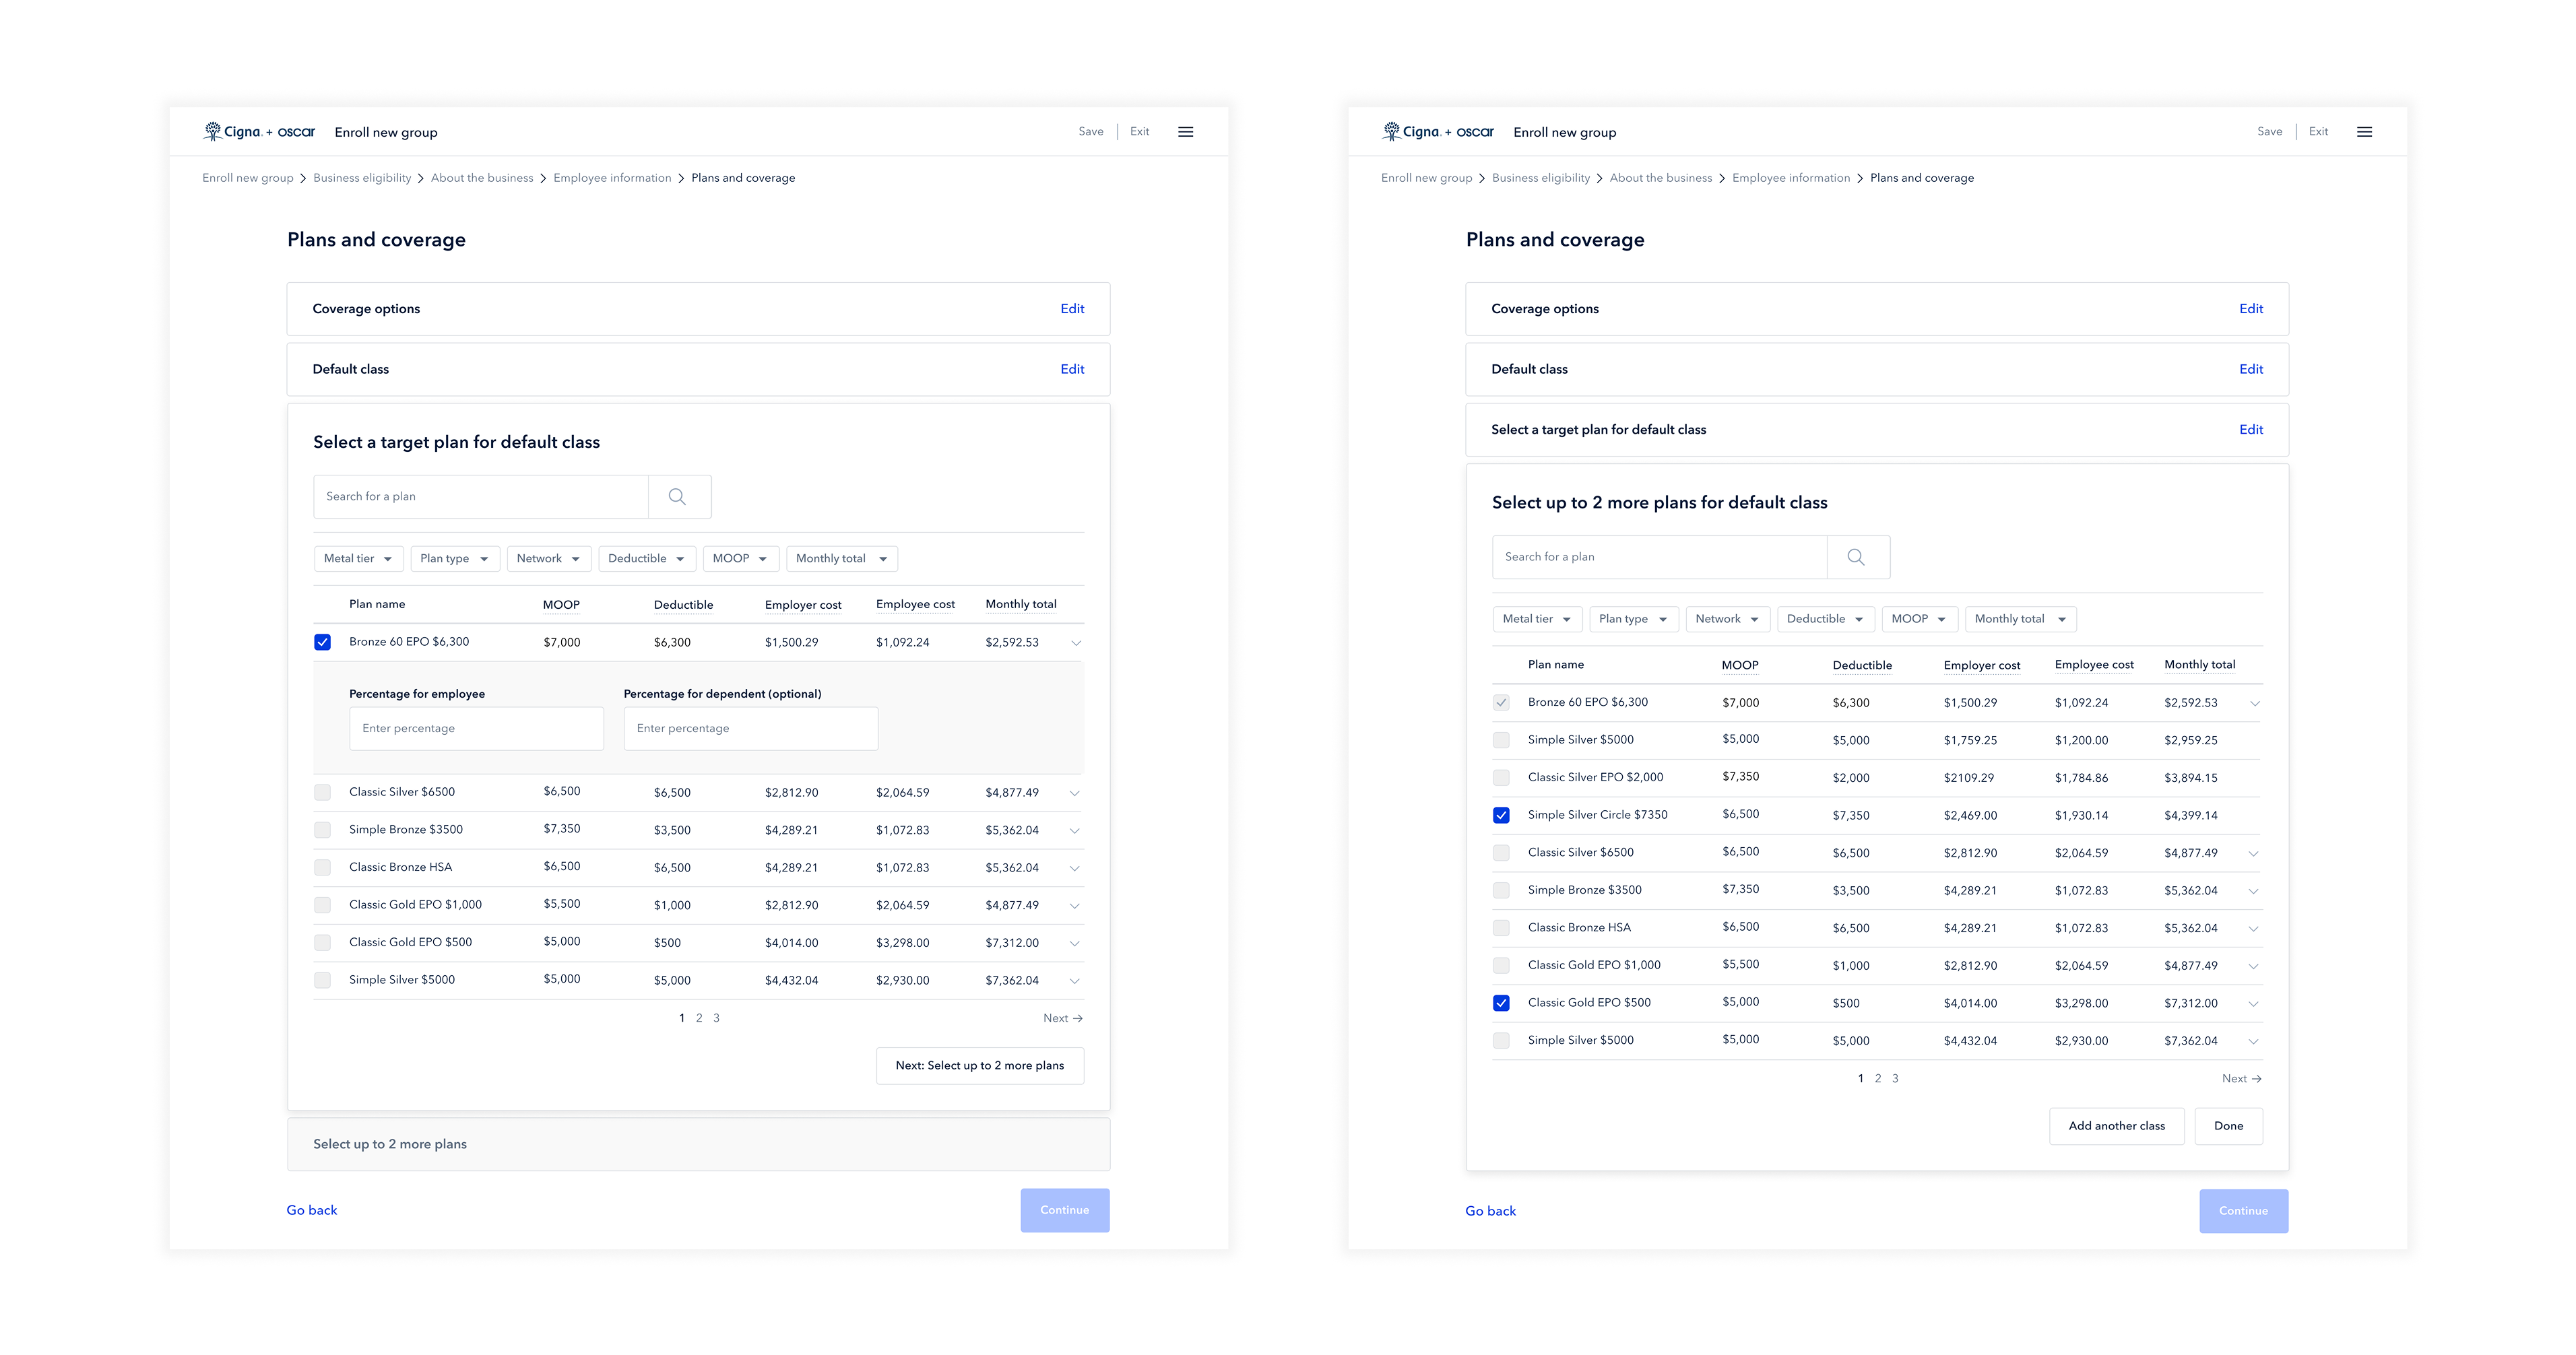2576x1355 pixels.
Task: Uncheck Bronze 60 EPO $6,300 in left panel
Action: coord(322,642)
